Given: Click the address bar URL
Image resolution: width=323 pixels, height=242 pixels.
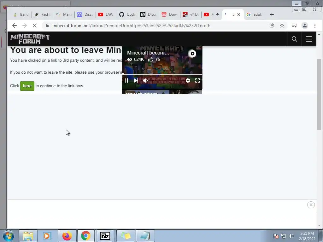Looking at the screenshot, I should point(131,26).
